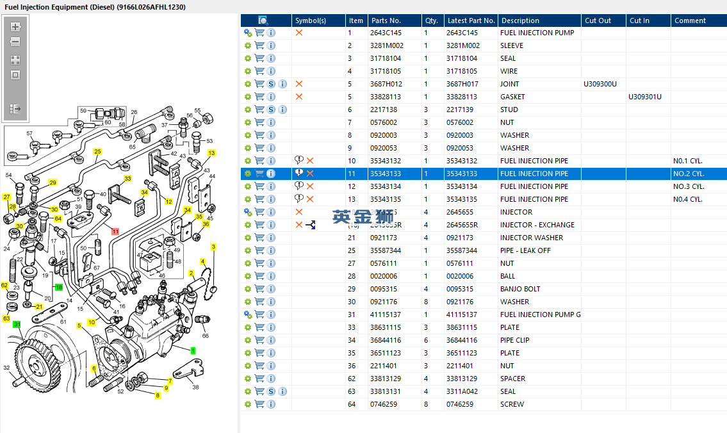The height and width of the screenshot is (433, 727).
Task: Click the X symbol in the GASKET row
Action: coord(299,97)
